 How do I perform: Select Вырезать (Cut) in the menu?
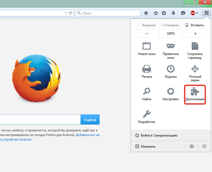click(x=147, y=25)
